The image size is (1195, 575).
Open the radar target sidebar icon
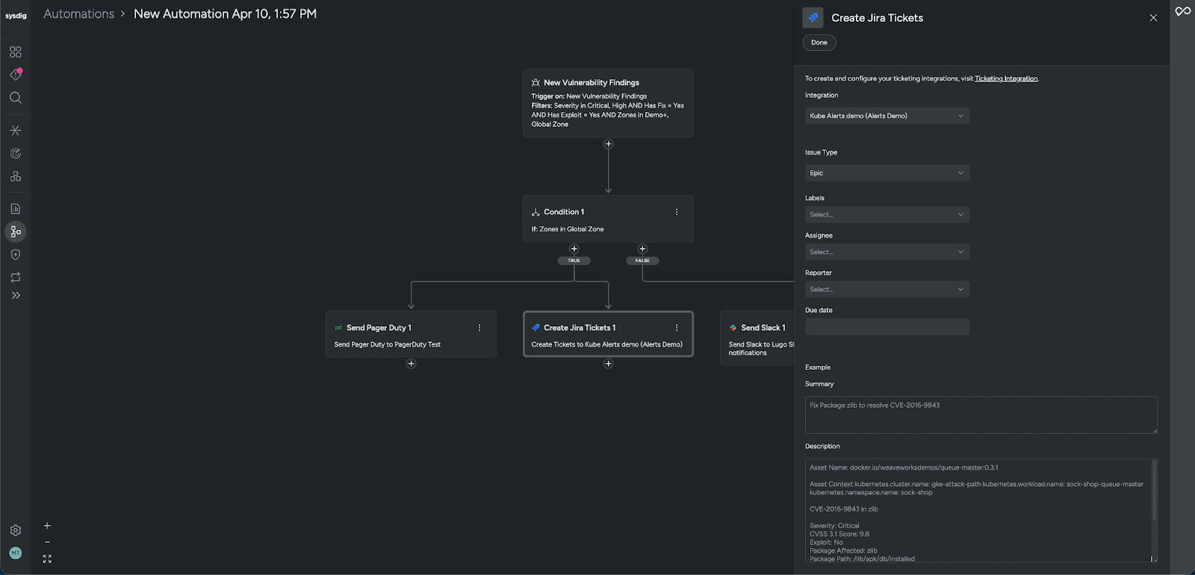[16, 153]
